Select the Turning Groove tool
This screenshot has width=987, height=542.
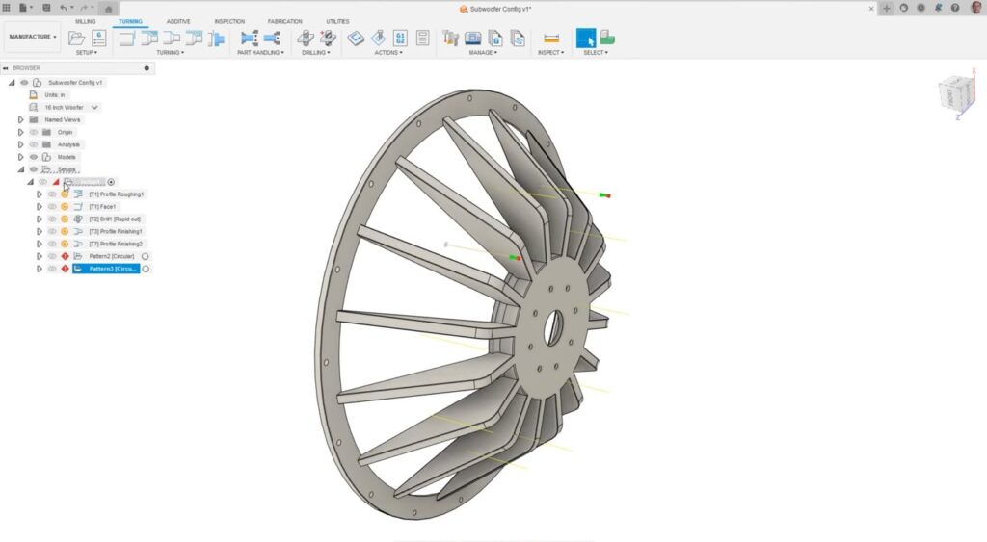[x=194, y=39]
